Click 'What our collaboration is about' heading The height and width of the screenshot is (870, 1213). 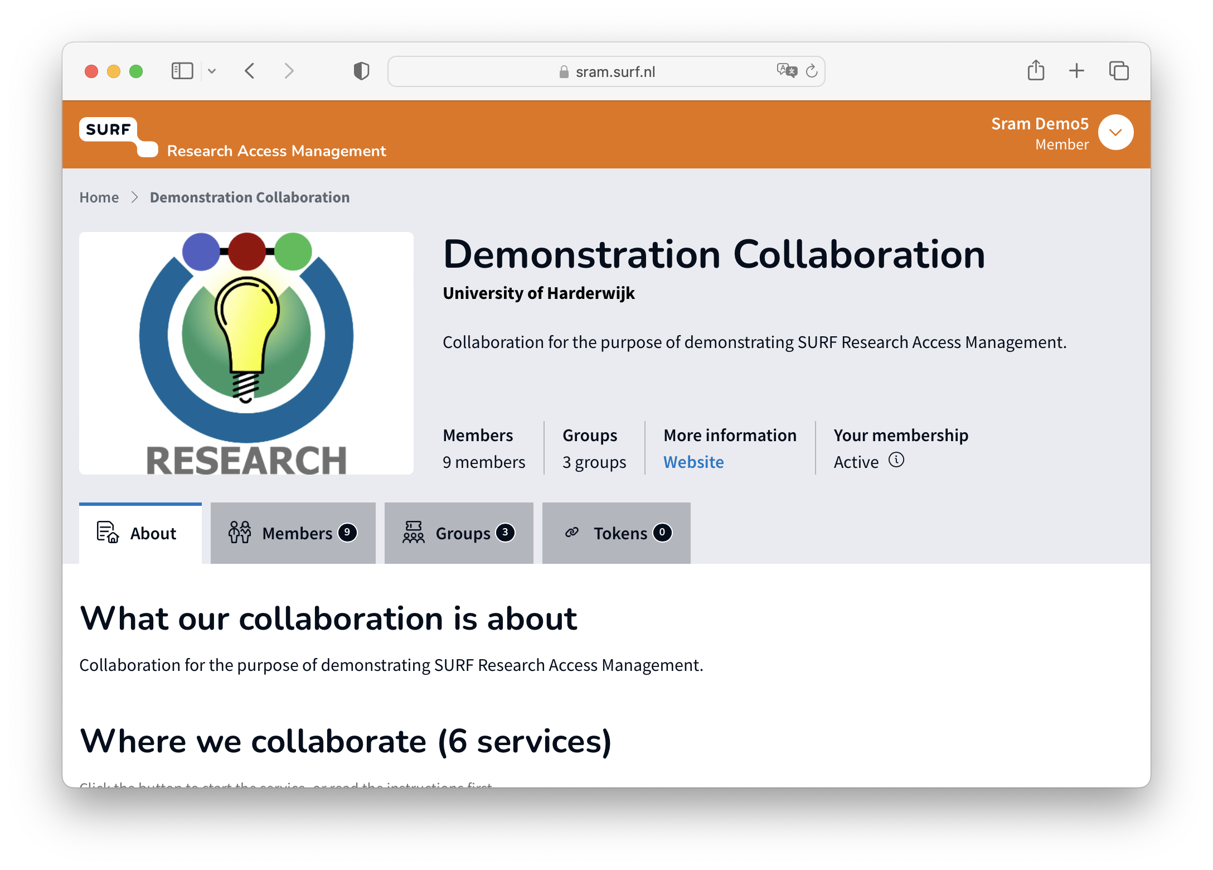[x=328, y=618]
